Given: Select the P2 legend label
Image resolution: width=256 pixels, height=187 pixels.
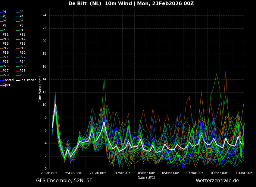Looking at the screenshot, I should [21, 12].
